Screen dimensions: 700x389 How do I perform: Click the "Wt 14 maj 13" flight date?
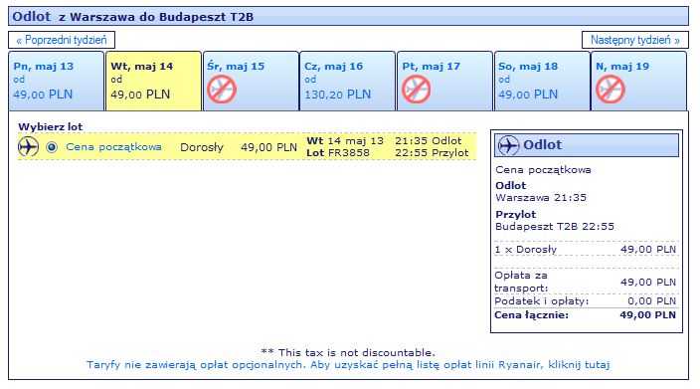coord(345,140)
